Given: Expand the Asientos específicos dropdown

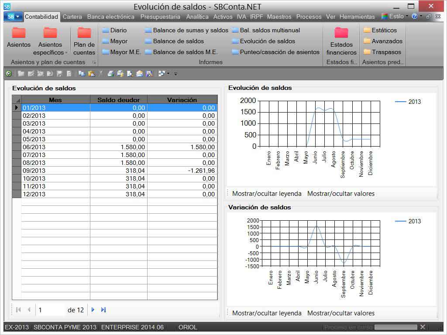Looking at the screenshot, I should pyautogui.click(x=66, y=53).
